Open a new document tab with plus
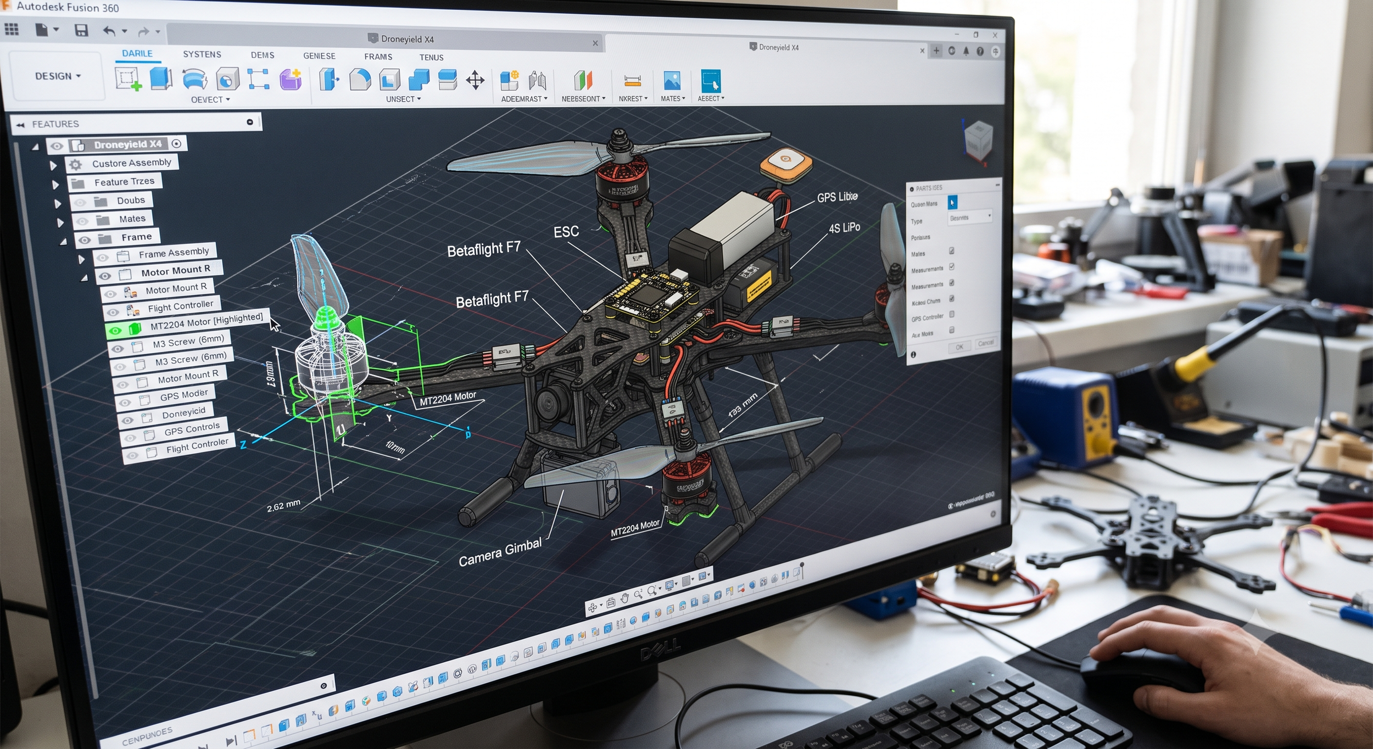 (x=936, y=51)
